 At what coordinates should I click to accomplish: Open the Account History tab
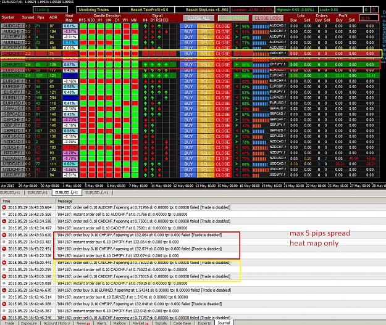(x=57, y=323)
